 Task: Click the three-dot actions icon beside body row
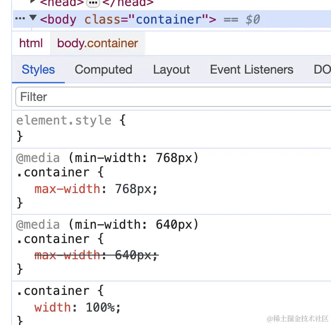(x=20, y=19)
